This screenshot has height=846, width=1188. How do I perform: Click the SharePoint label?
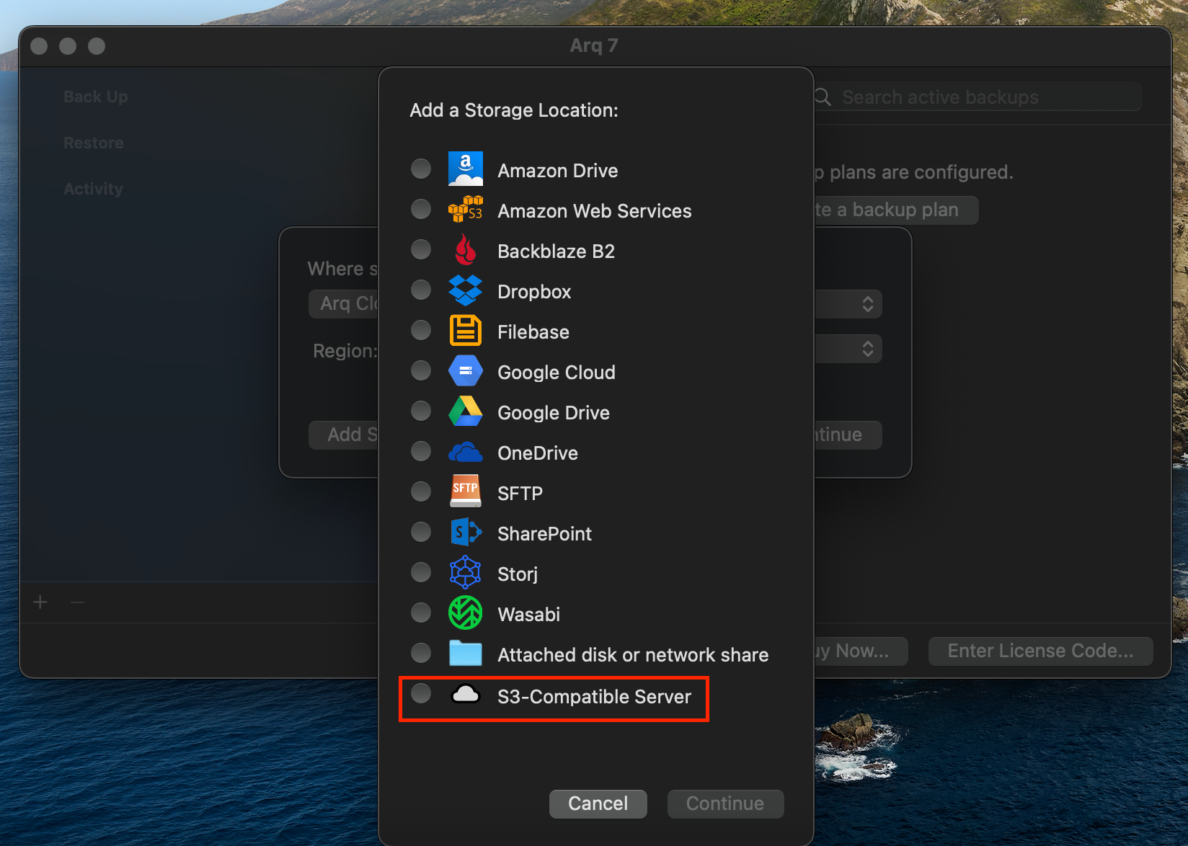(544, 533)
